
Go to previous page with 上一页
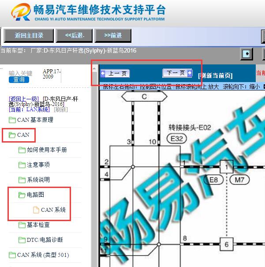coord(115,74)
